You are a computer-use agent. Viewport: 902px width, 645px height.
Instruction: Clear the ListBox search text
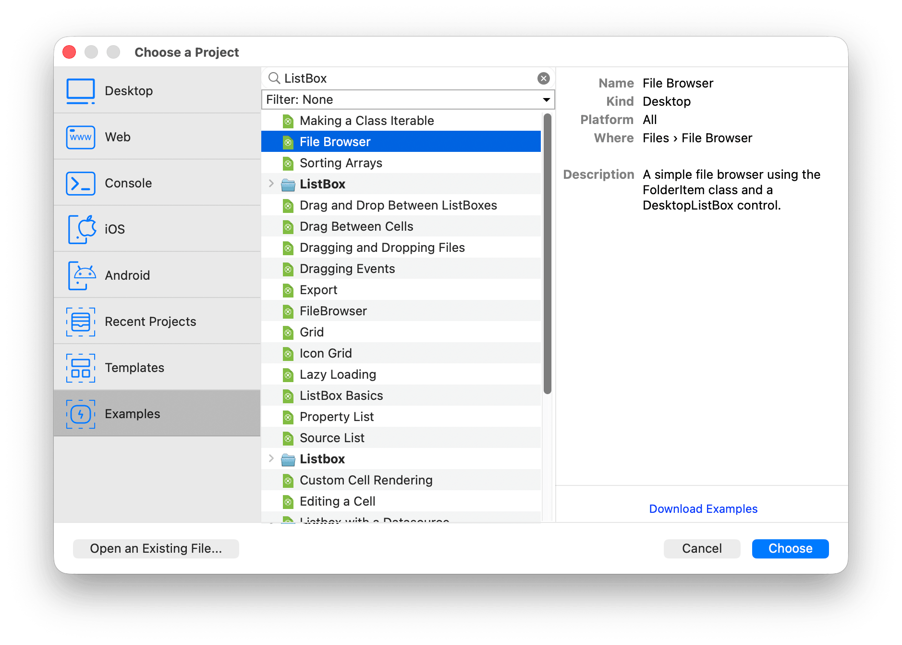click(543, 78)
